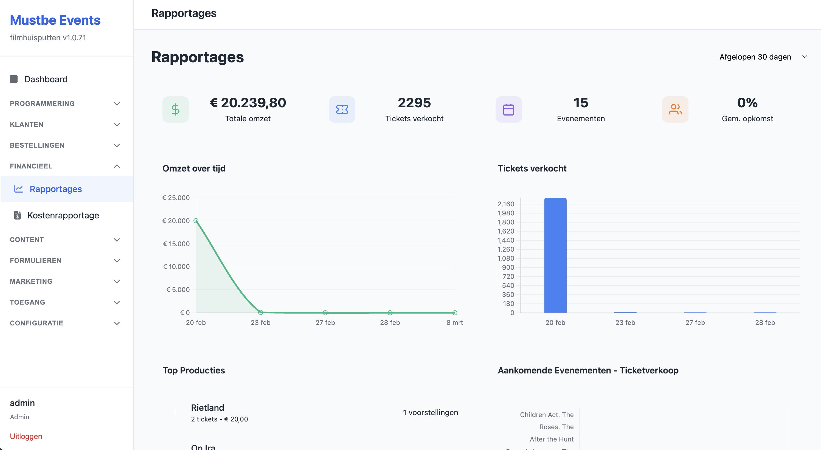Click the square icon beside Dashboard
This screenshot has width=821, height=450.
(14, 79)
